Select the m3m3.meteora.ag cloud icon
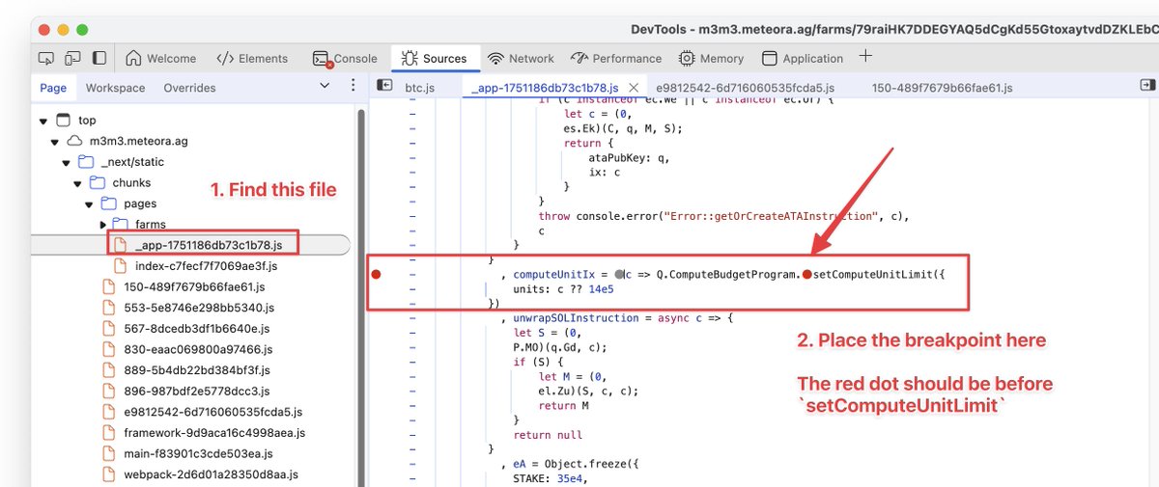 74,141
